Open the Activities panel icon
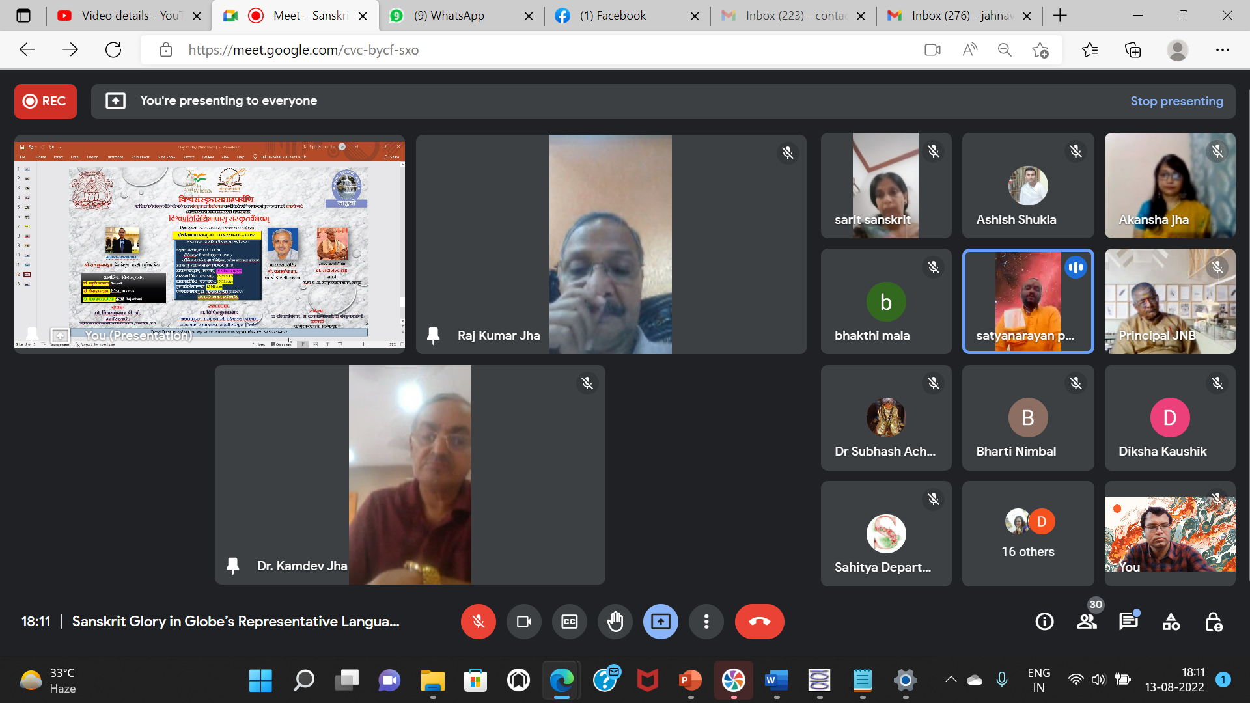Image resolution: width=1250 pixels, height=703 pixels. tap(1171, 622)
